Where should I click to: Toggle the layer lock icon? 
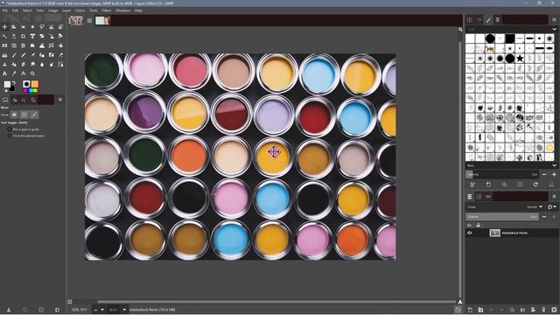pos(479,226)
